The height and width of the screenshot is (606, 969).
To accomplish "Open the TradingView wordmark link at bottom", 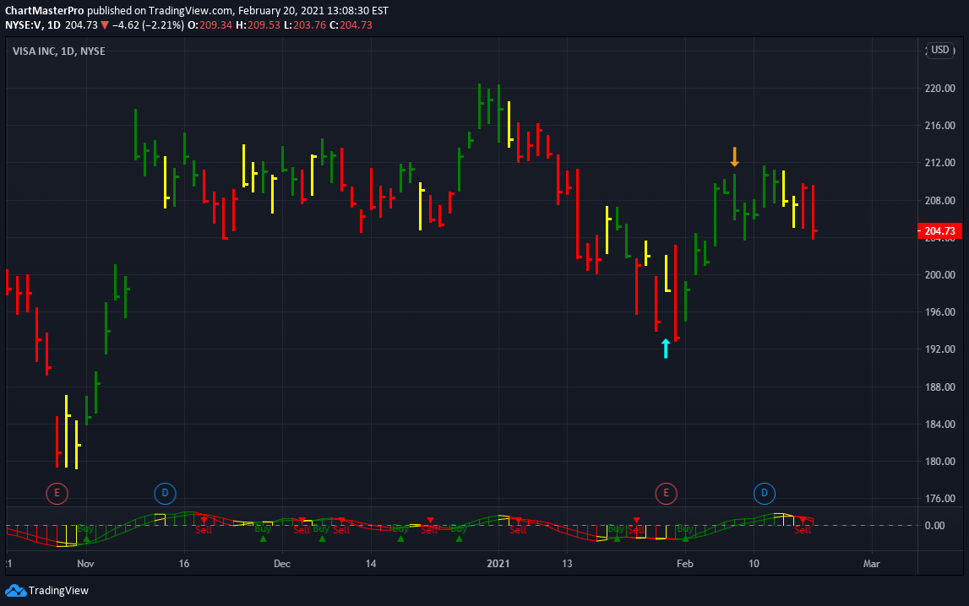I will [x=58, y=591].
